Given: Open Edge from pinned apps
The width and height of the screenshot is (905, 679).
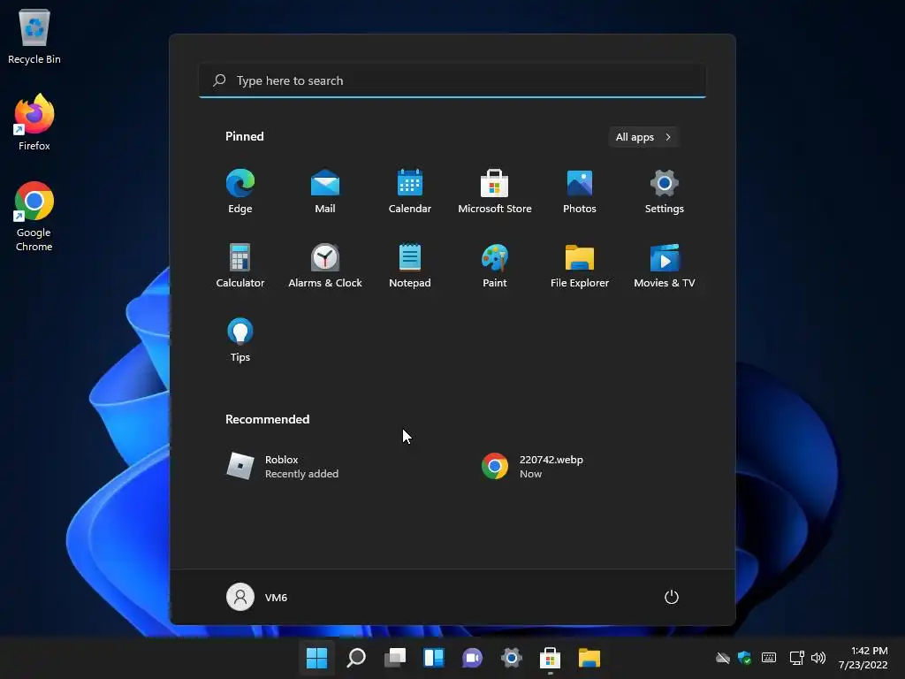Looking at the screenshot, I should click(240, 192).
